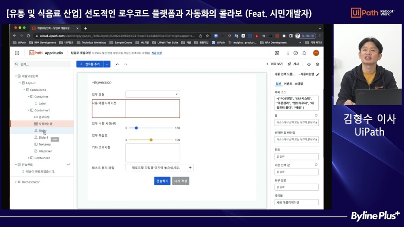The height and width of the screenshot is (227, 404).
Task: Select the 개발요청입력 browser tab
Action: click(55, 28)
